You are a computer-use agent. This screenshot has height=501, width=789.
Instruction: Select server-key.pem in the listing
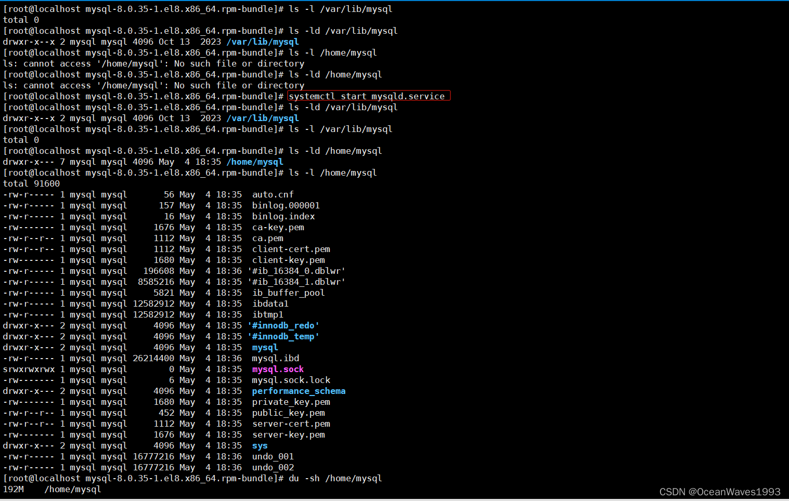point(289,434)
